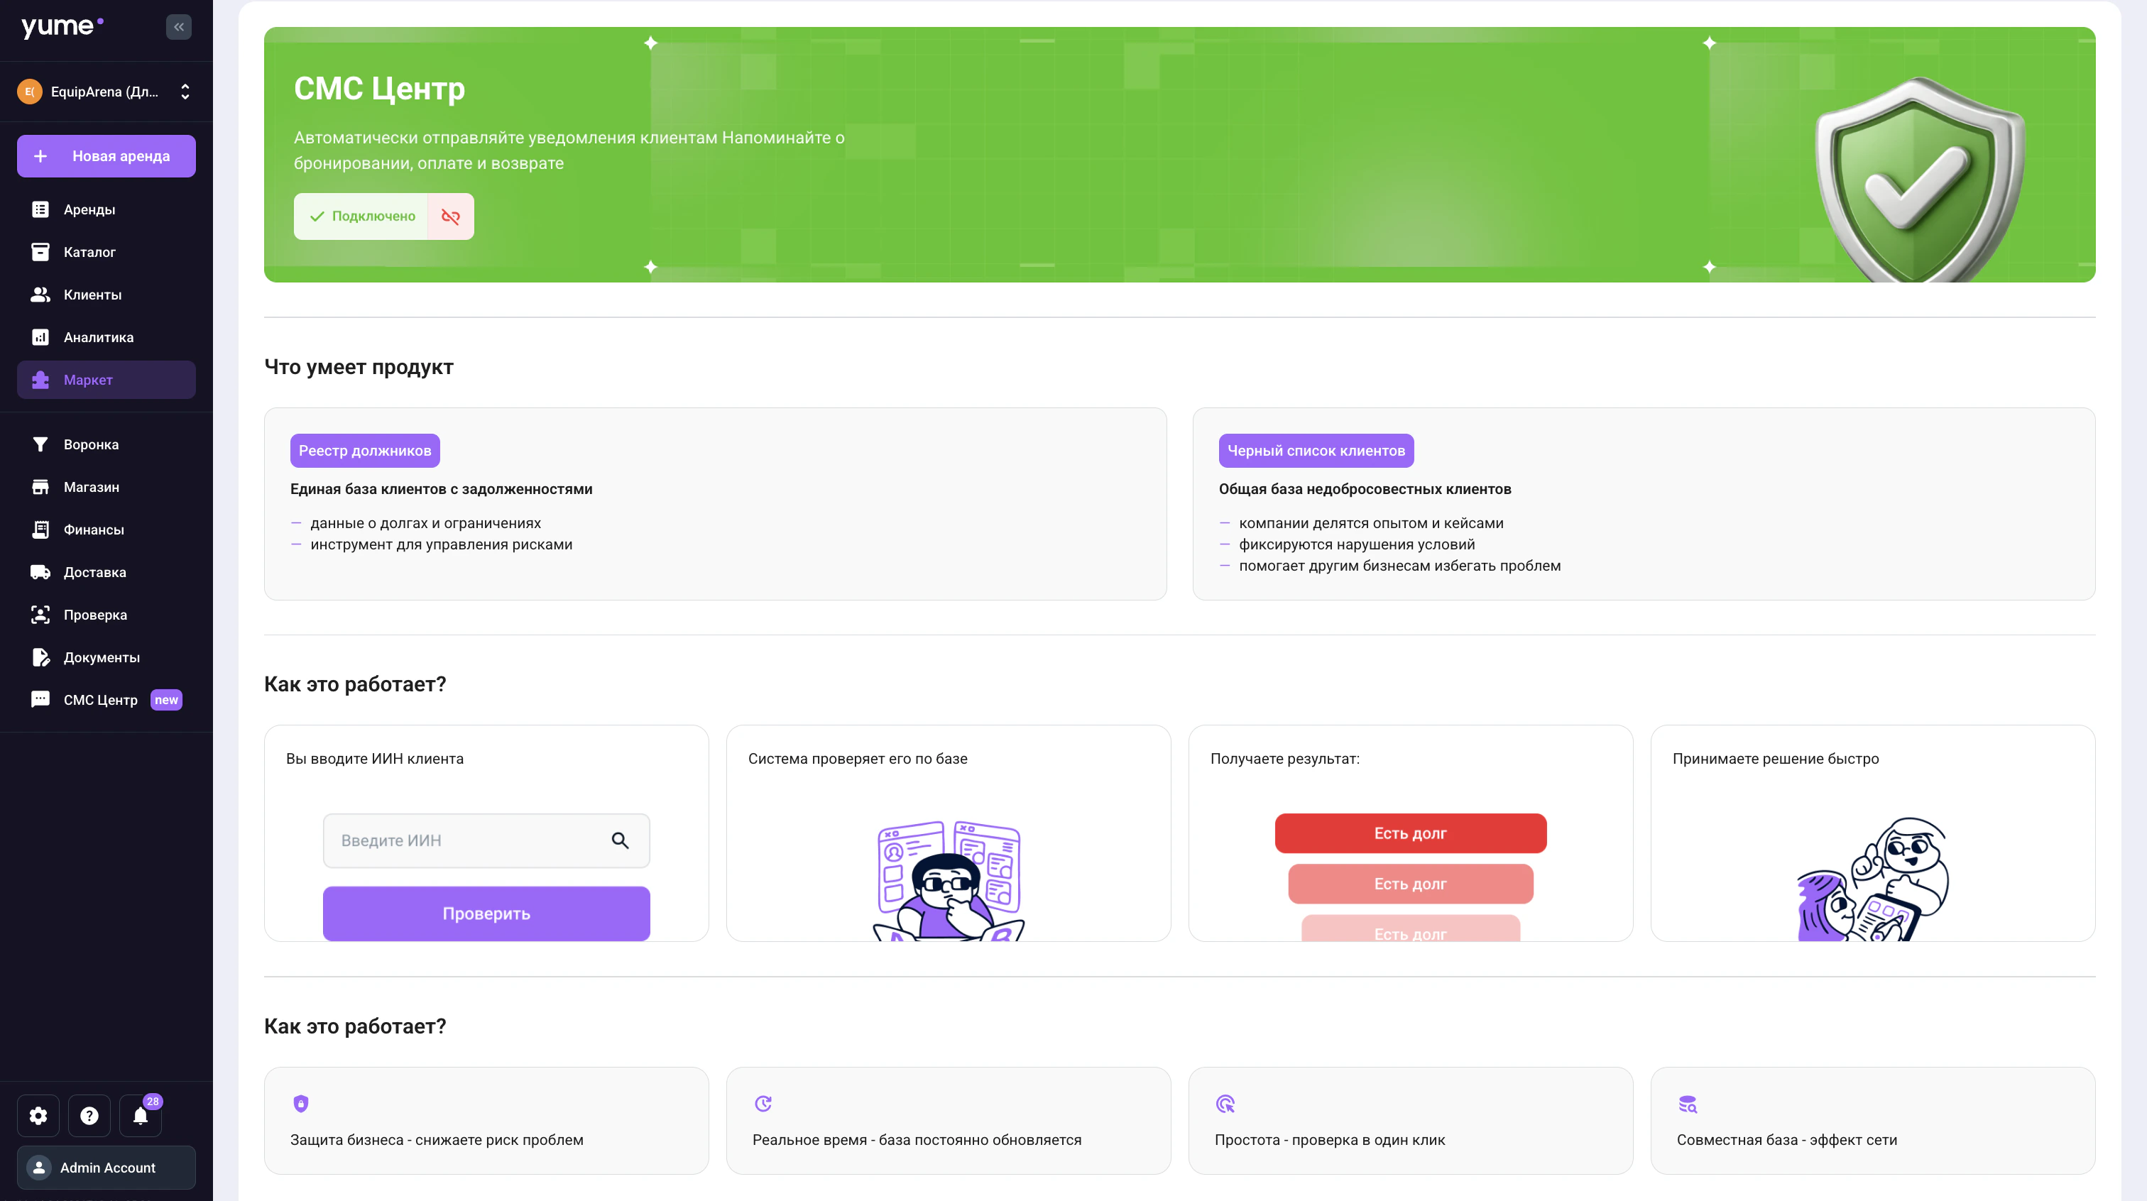Click the search magnifier in ИИН field
The image size is (2147, 1201).
(620, 840)
